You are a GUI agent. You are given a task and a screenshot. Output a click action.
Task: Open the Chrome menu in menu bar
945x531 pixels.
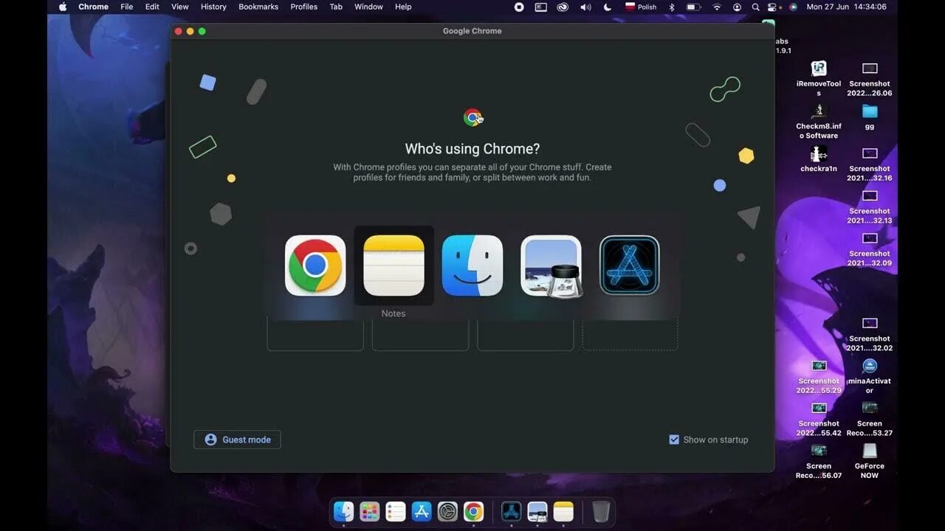tap(93, 7)
